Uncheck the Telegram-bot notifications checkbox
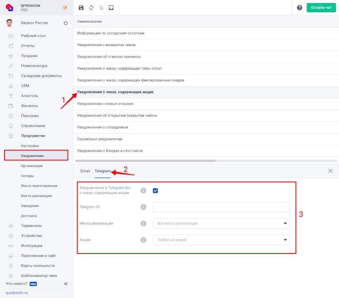Image resolution: width=339 pixels, height=298 pixels. point(155,190)
